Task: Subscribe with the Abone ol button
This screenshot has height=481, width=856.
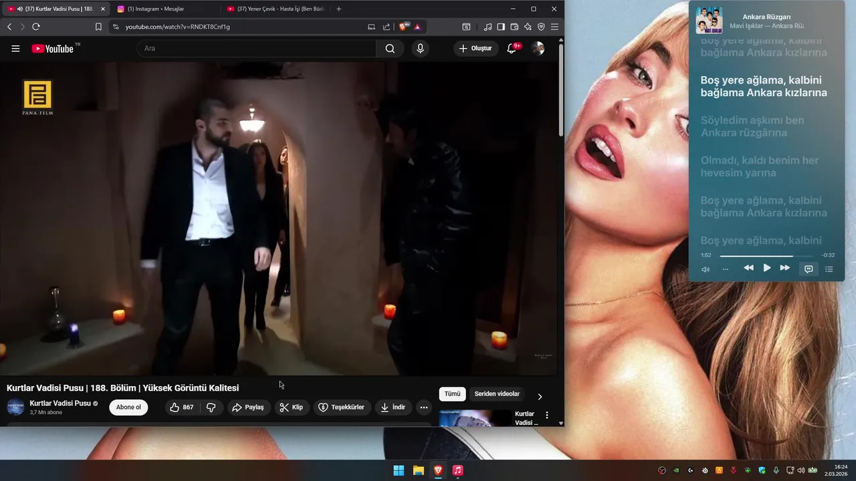Action: [128, 408]
